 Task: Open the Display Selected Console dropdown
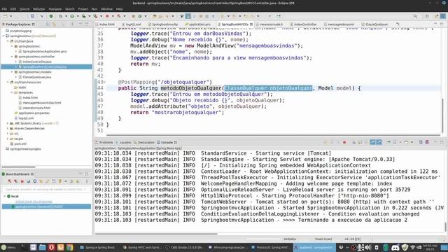tap(400, 142)
